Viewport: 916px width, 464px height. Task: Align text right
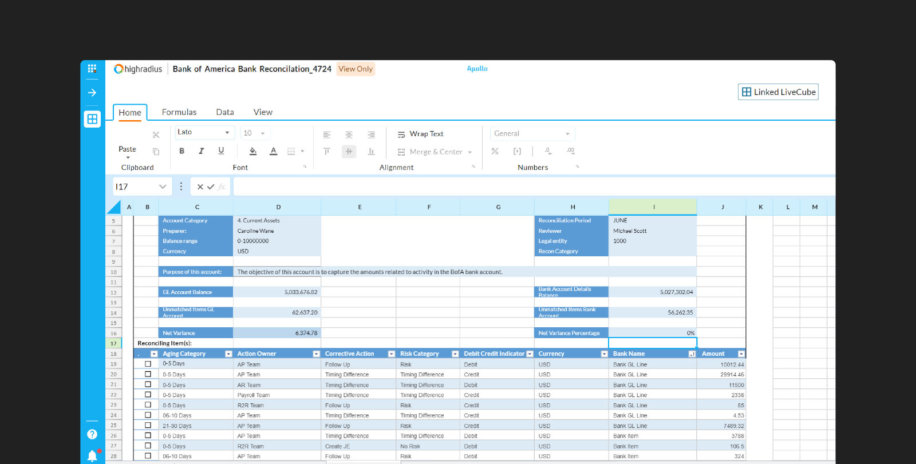pyautogui.click(x=371, y=135)
